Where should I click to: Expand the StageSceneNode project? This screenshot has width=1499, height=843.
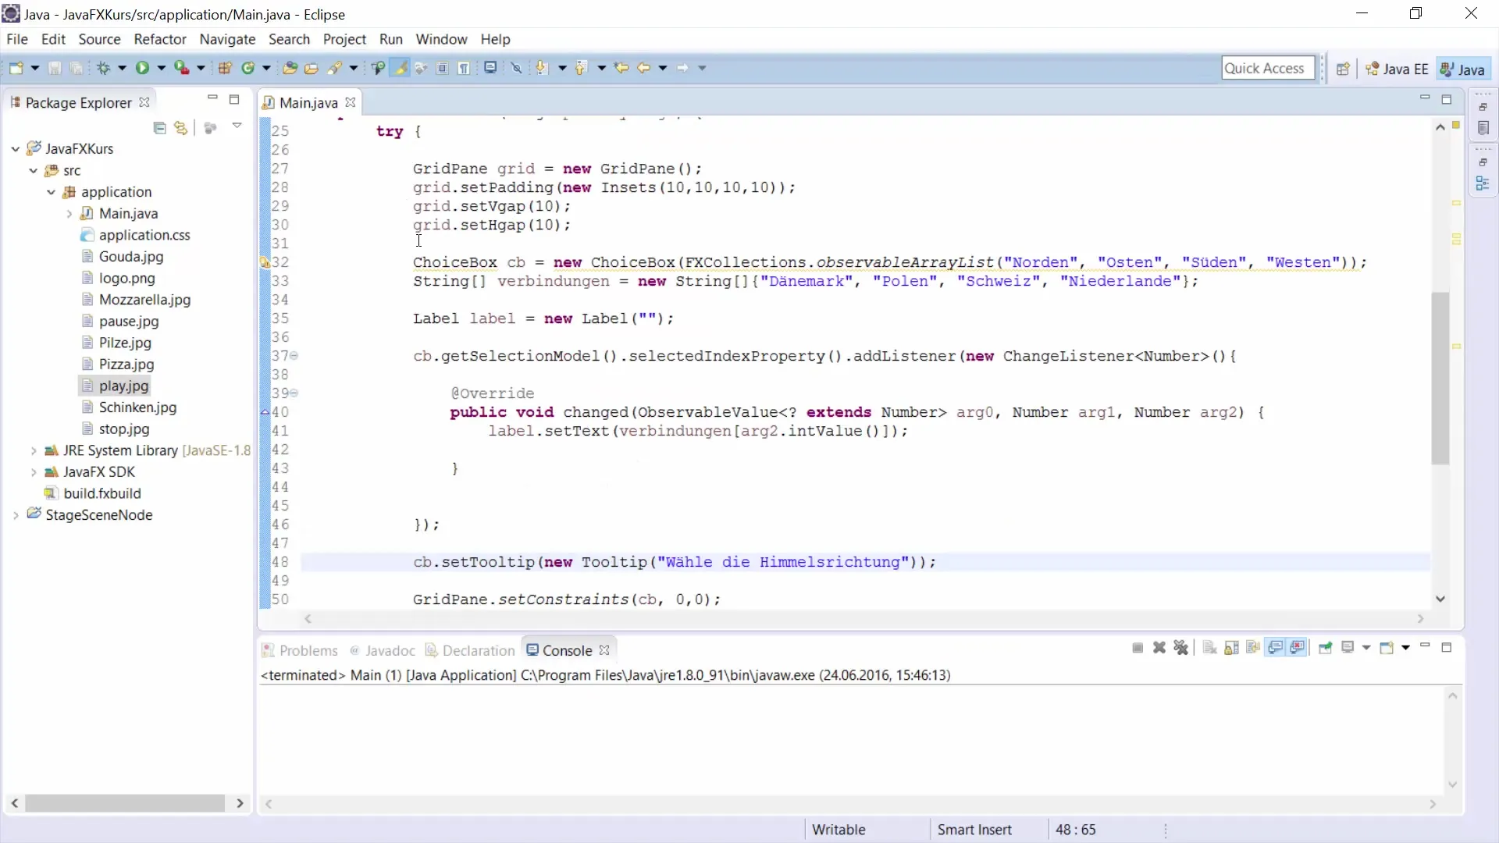point(16,515)
